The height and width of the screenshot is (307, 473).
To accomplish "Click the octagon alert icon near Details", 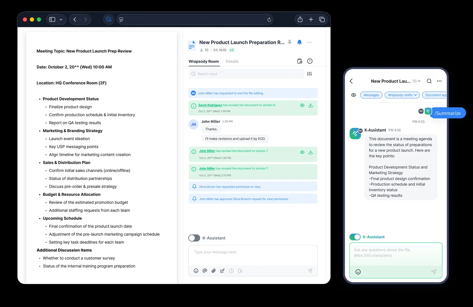I will (310, 61).
